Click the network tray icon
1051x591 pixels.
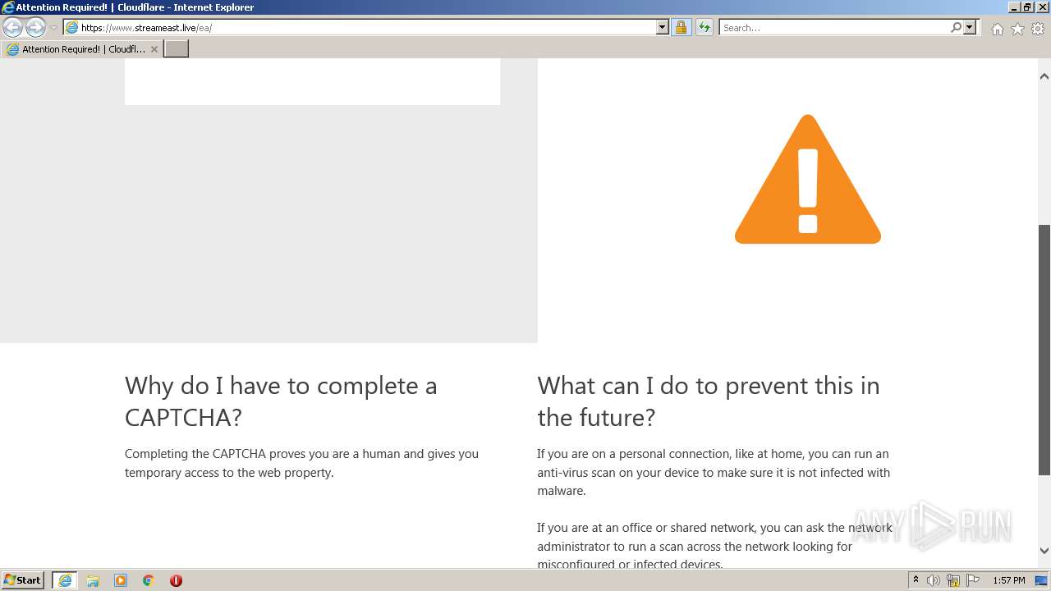pos(953,580)
